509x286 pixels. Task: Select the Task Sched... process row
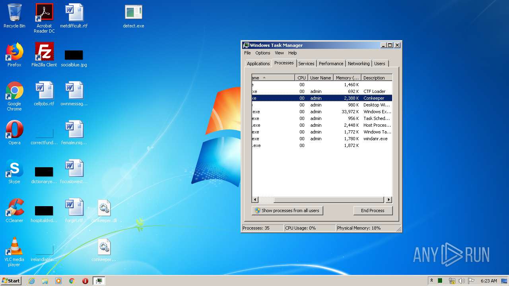pyautogui.click(x=322, y=118)
